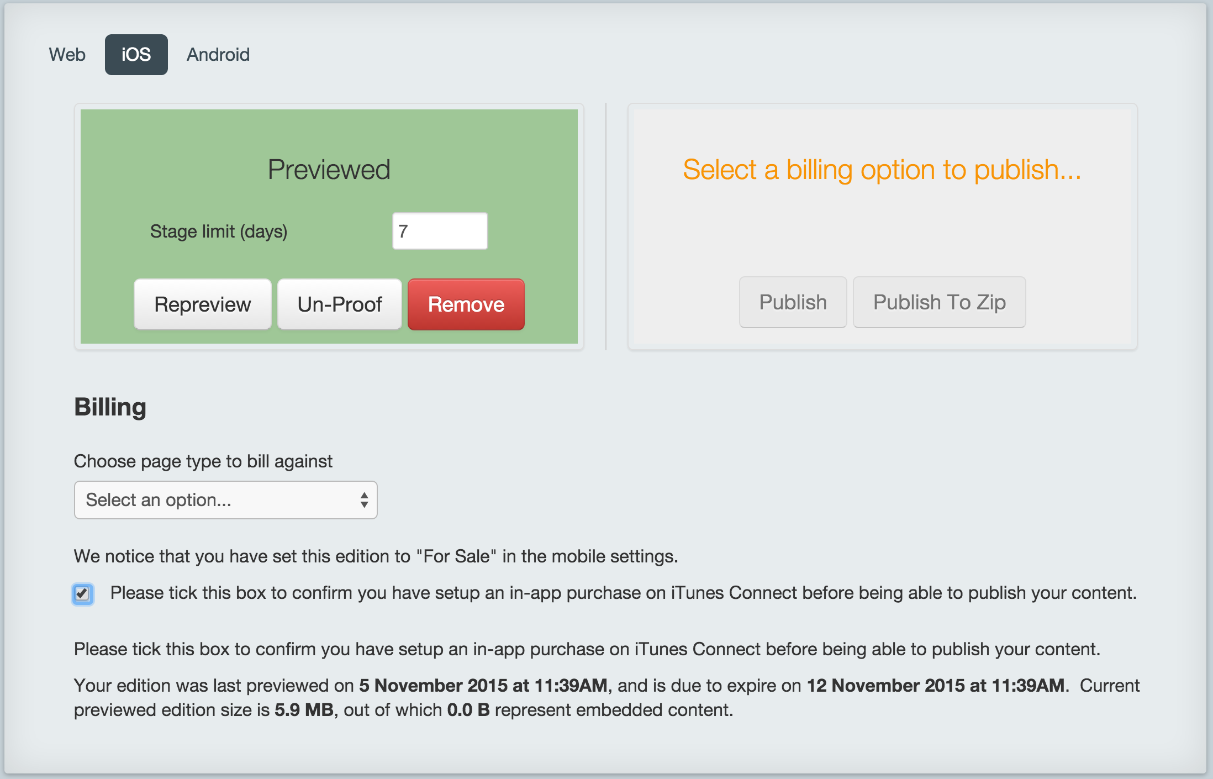Click into the Stage limit days field
This screenshot has height=779, width=1213.
click(440, 231)
